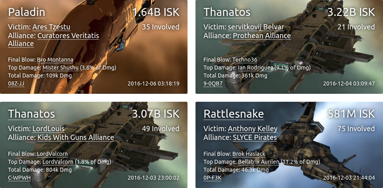Image resolution: width=383 pixels, height=188 pixels.
Task: Open the 08Z-JJ system link
Action: [x=16, y=83]
